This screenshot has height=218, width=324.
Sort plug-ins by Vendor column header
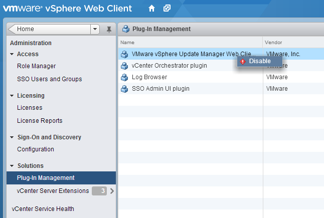[x=293, y=42]
